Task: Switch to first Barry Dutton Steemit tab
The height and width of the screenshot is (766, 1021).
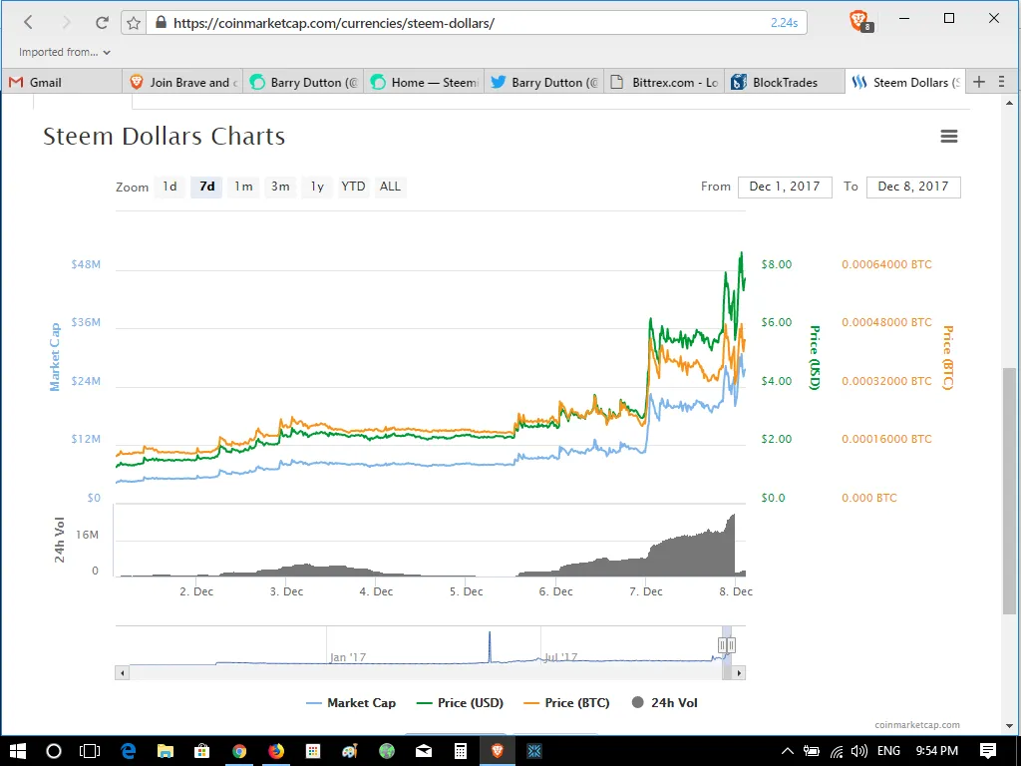Action: [x=303, y=82]
